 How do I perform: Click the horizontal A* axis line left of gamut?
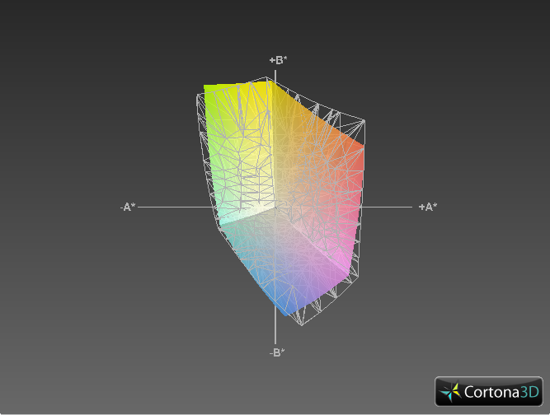click(173, 207)
